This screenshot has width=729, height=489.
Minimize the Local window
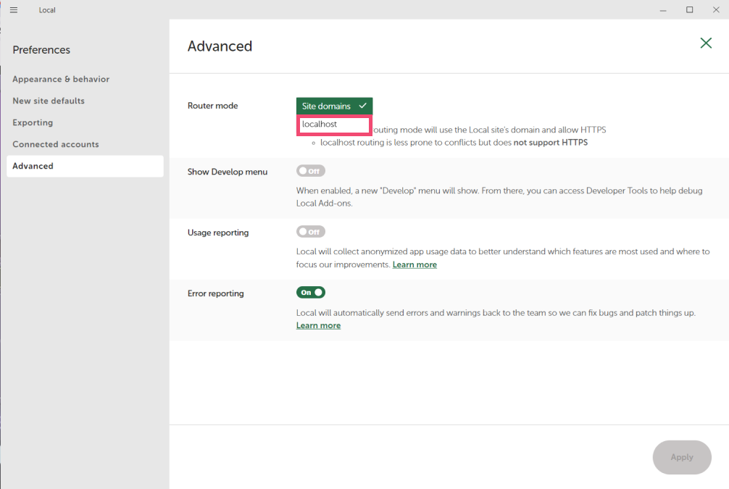pos(663,10)
